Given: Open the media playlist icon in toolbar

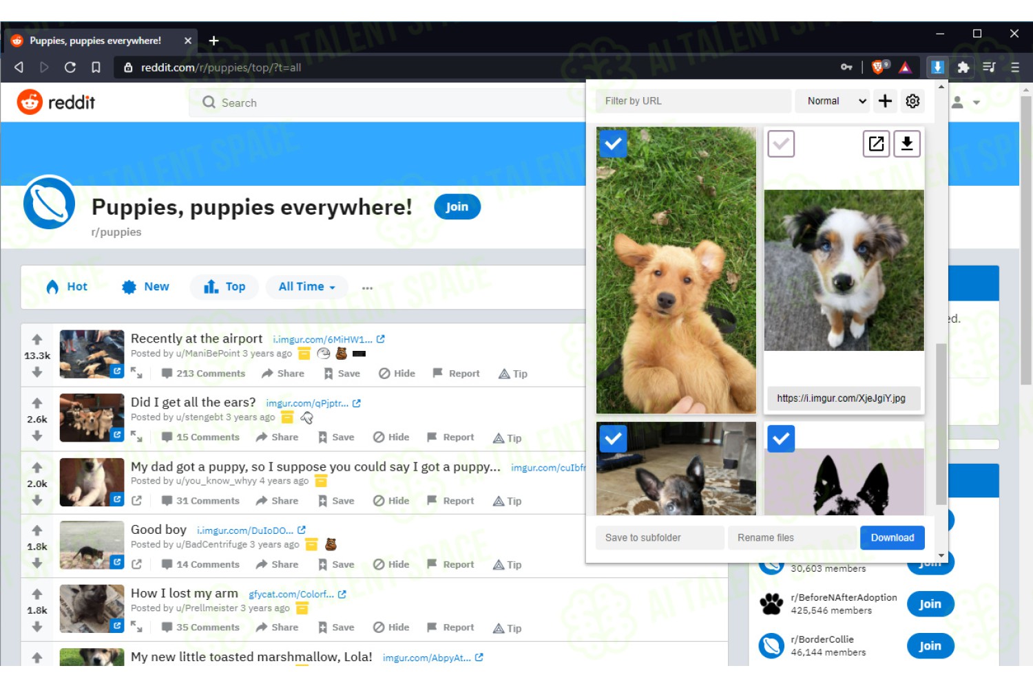Looking at the screenshot, I should coord(989,67).
